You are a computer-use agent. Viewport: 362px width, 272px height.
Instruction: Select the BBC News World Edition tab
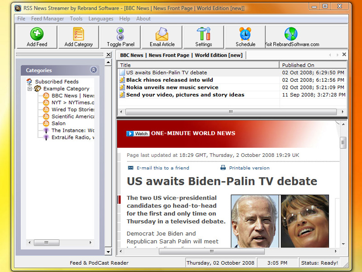click(181, 55)
